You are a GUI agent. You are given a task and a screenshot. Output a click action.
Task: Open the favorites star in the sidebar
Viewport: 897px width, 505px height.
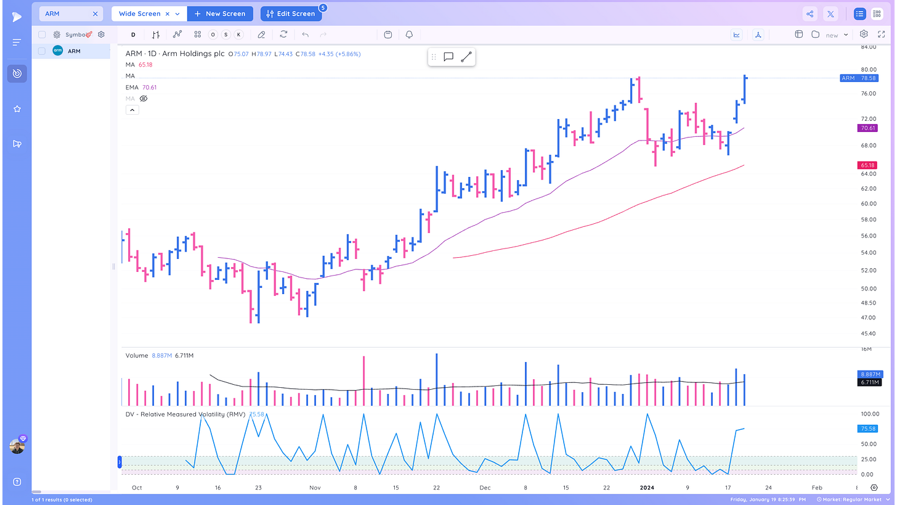17,109
